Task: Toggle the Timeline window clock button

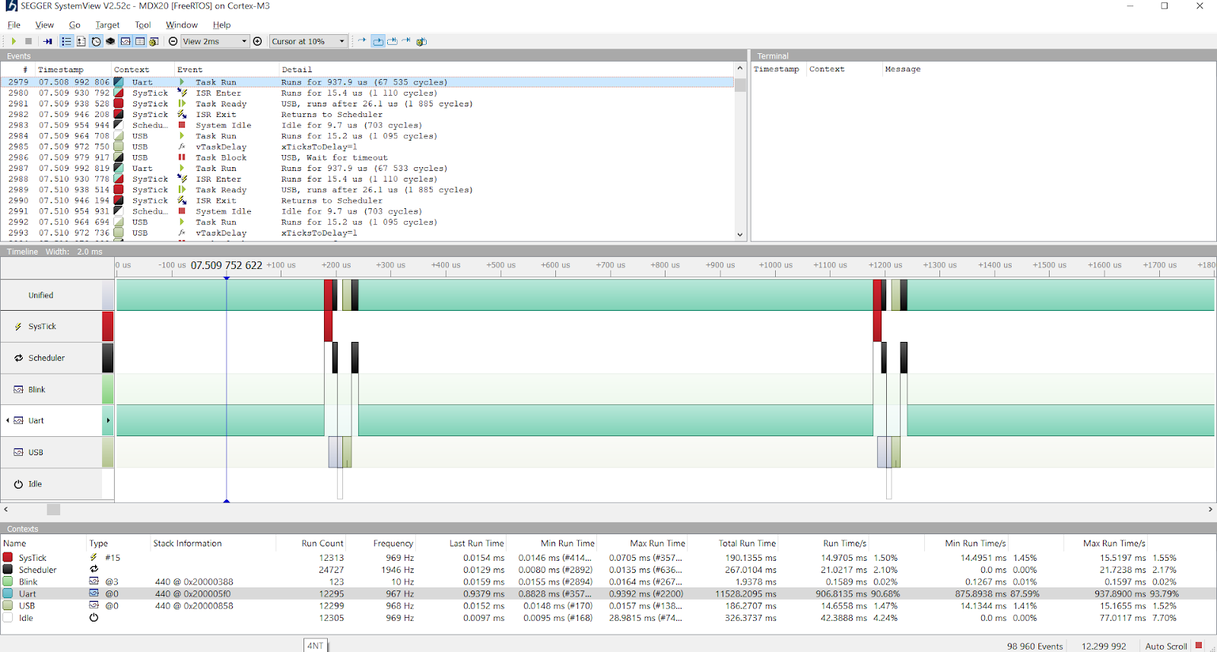Action: coord(96,41)
